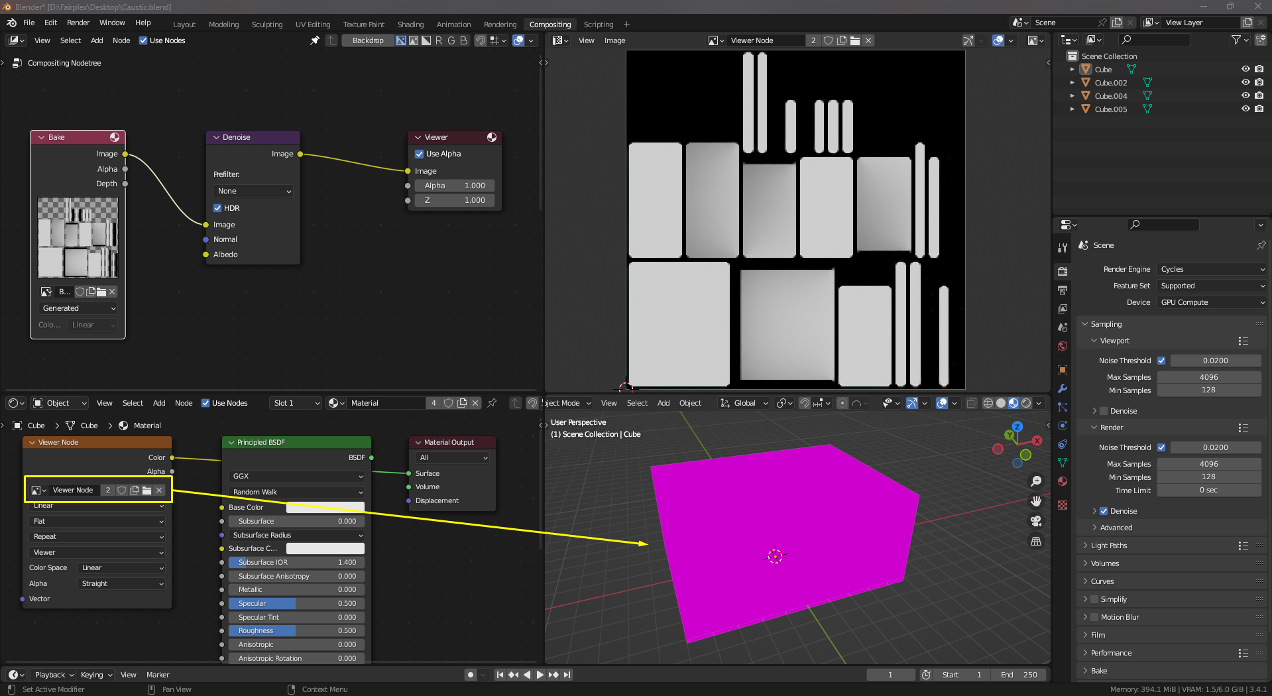This screenshot has height=696, width=1272.
Task: Switch to the Shading workspace tab
Action: tap(410, 25)
